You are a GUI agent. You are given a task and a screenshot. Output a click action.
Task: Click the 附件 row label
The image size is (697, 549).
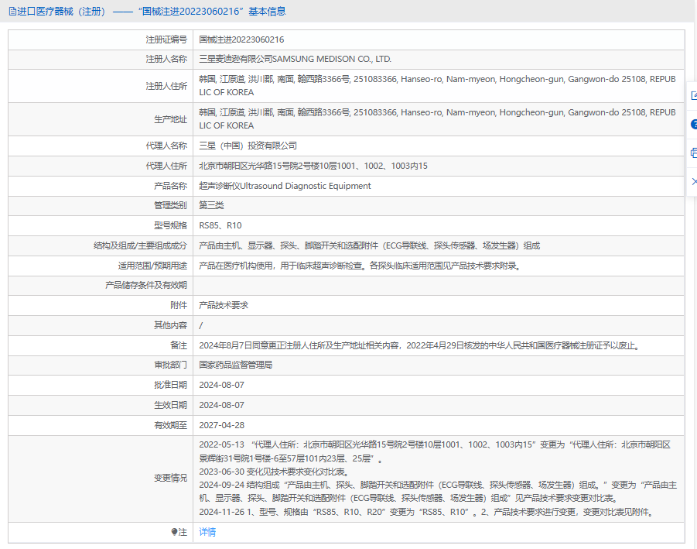pos(179,305)
